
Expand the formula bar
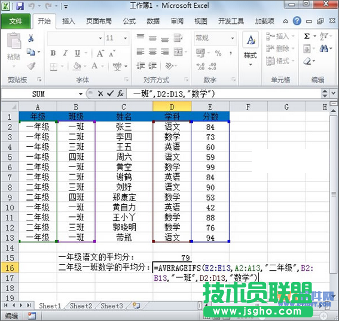pyautogui.click(x=334, y=93)
